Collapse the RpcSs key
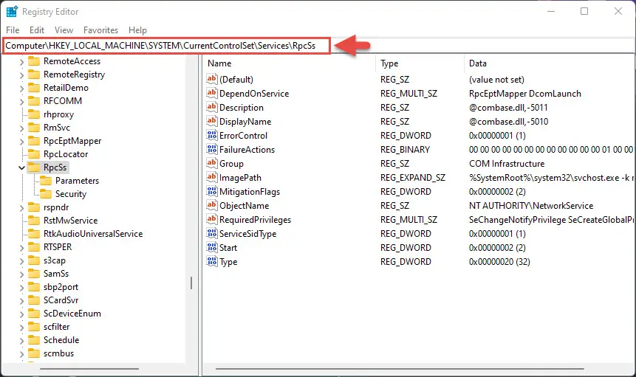The height and width of the screenshot is (377, 636). (21, 167)
